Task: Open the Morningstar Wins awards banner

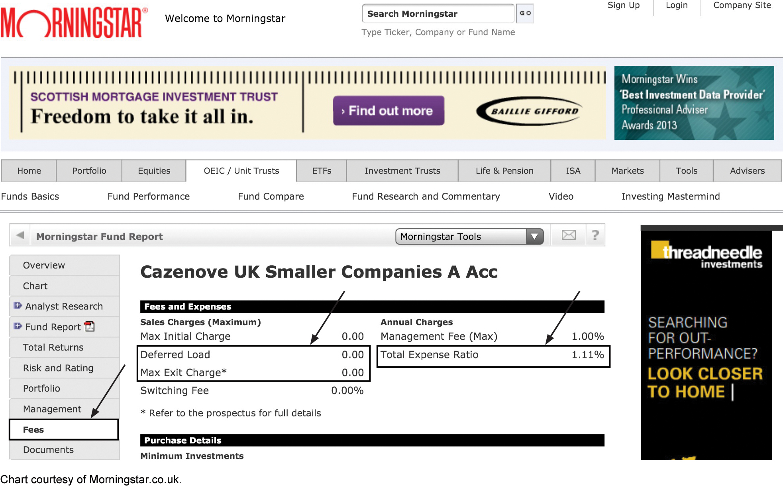Action: click(x=694, y=103)
